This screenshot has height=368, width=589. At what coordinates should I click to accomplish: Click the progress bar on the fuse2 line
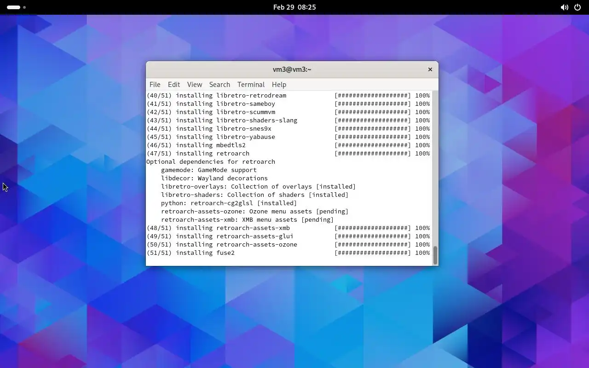pyautogui.click(x=373, y=253)
